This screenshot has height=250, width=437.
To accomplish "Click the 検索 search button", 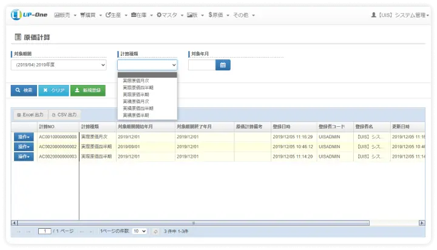I will coord(24,90).
